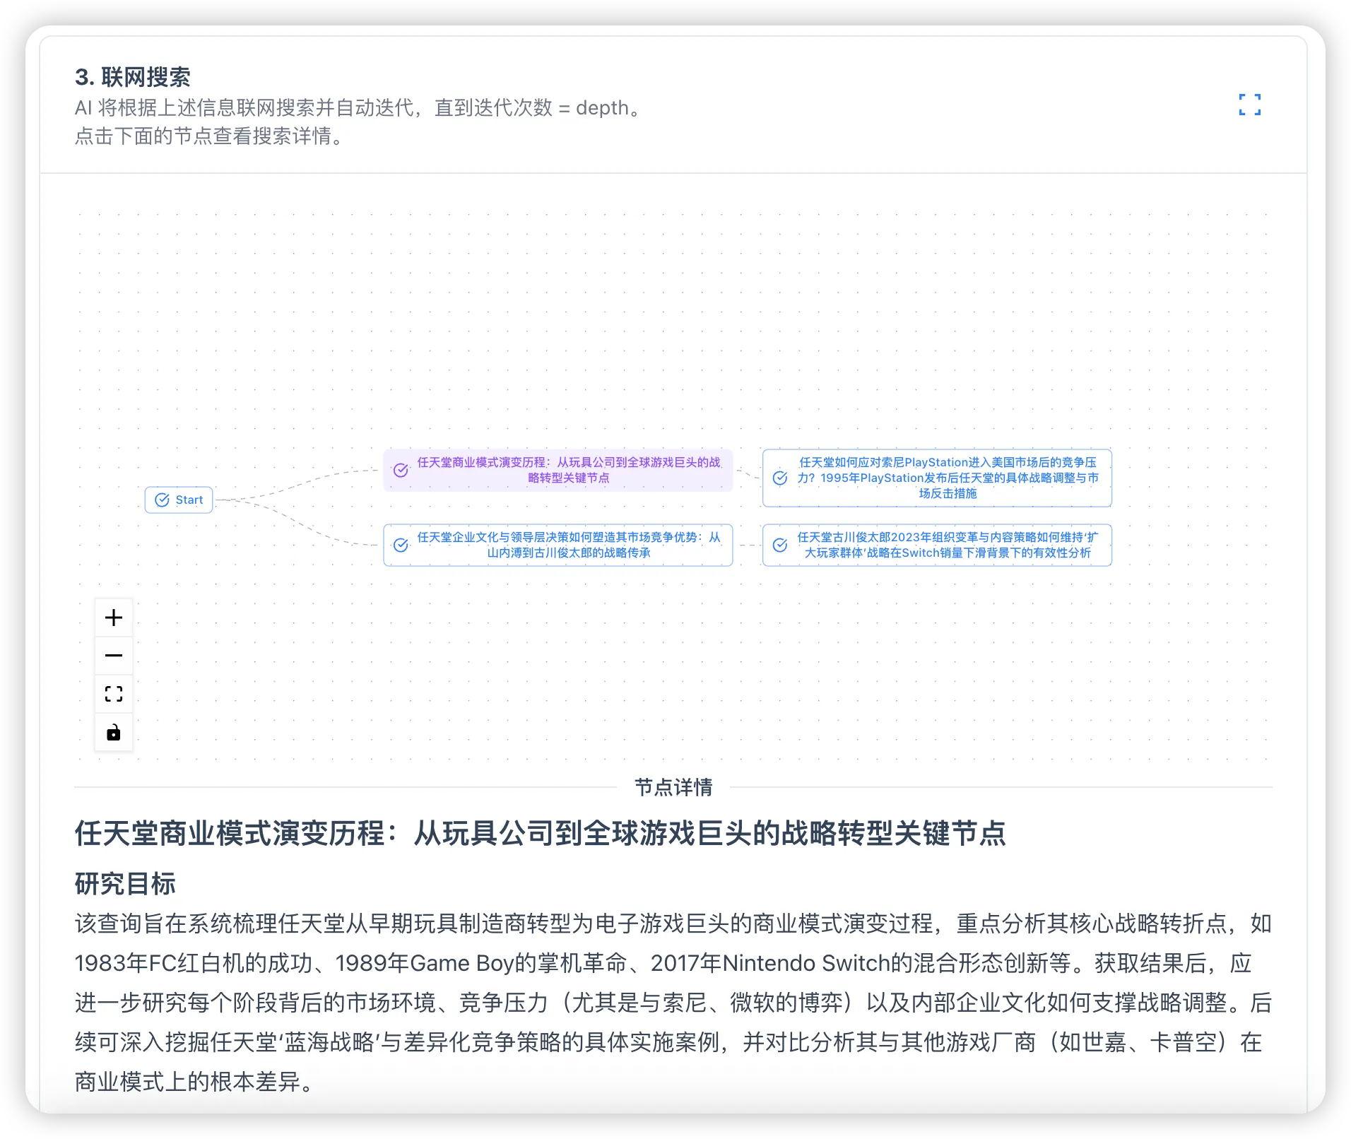Click the heading 3. 联网搜索

[x=133, y=76]
